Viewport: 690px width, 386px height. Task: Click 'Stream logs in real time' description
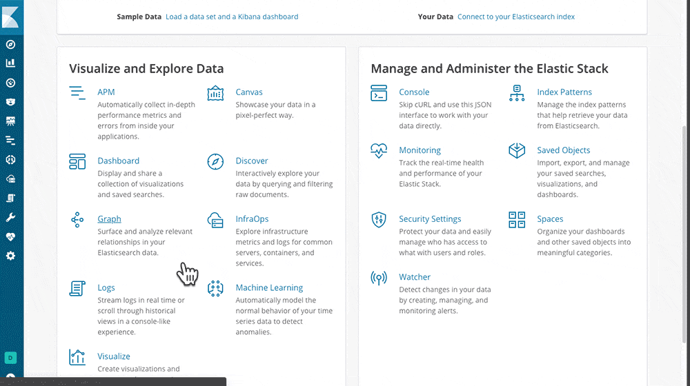click(141, 316)
